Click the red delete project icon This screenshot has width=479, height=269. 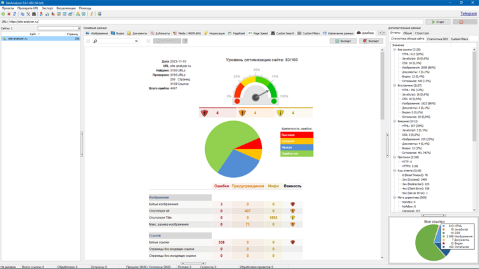(9, 14)
